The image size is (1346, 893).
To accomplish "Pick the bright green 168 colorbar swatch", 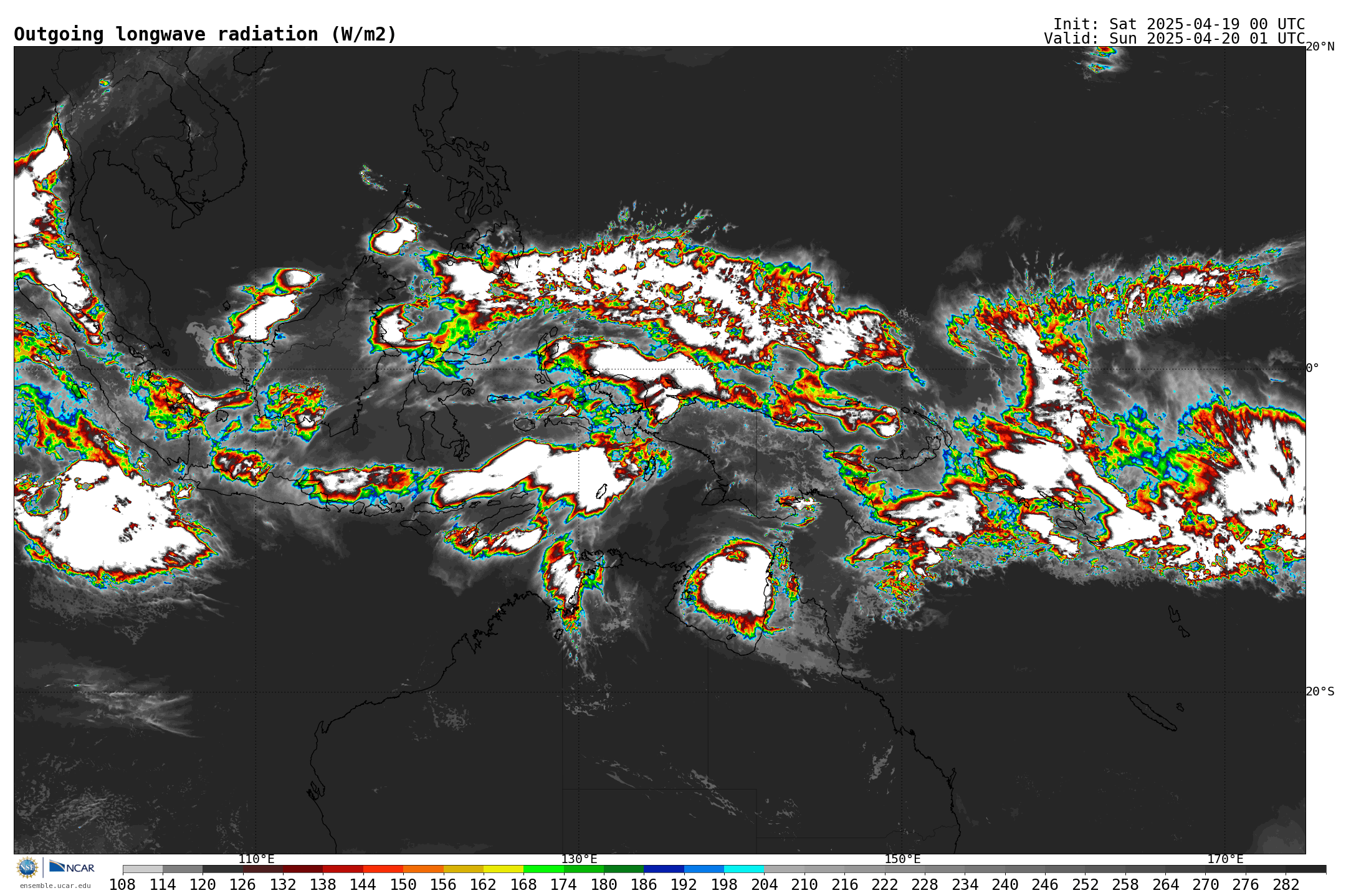I will 543,869.
